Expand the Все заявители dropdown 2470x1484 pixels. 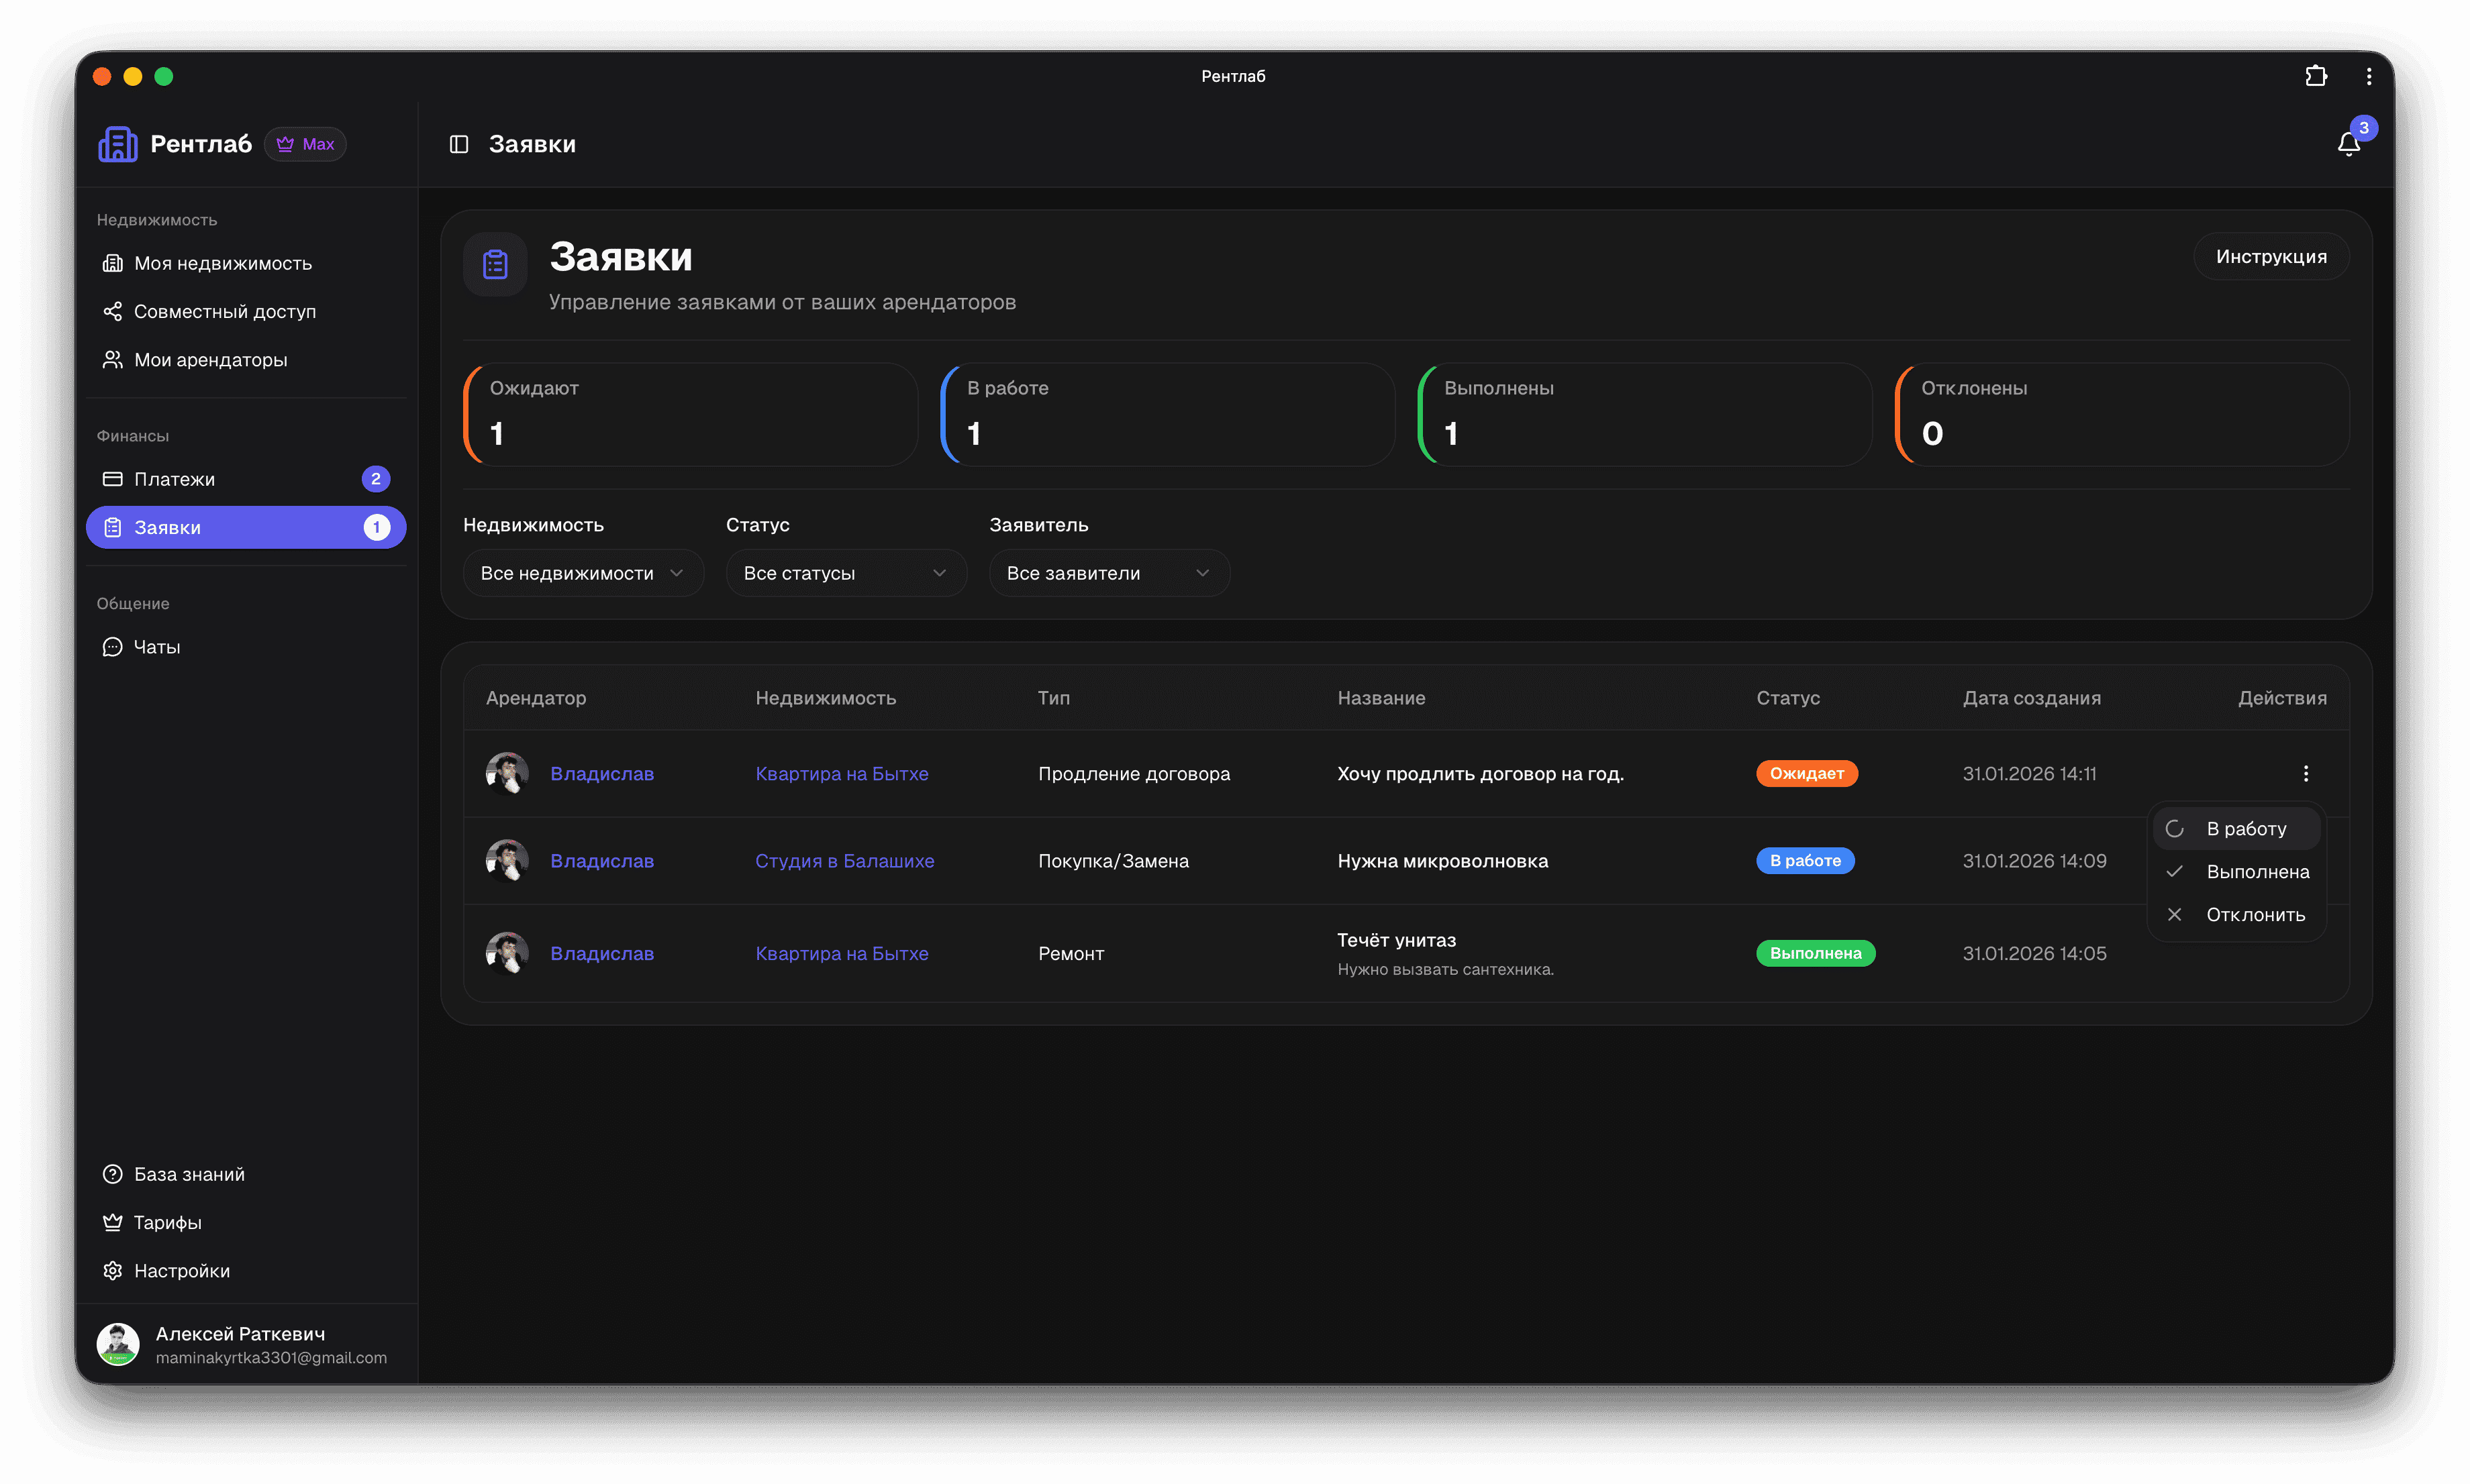pos(1108,573)
